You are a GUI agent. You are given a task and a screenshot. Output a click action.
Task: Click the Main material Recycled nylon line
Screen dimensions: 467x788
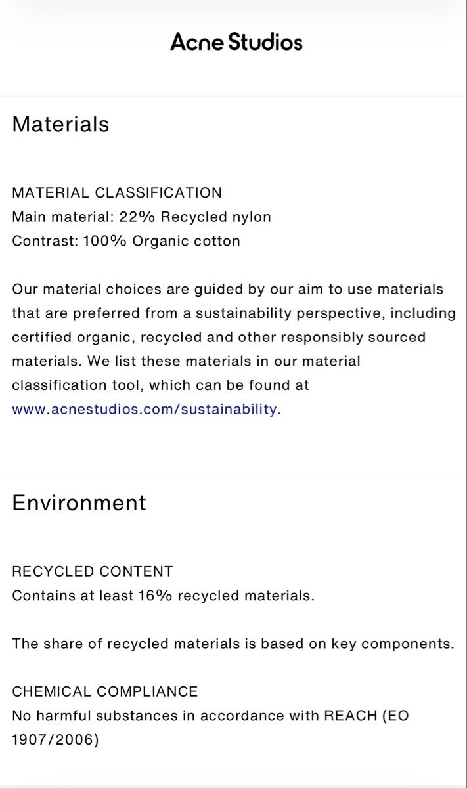point(141,217)
